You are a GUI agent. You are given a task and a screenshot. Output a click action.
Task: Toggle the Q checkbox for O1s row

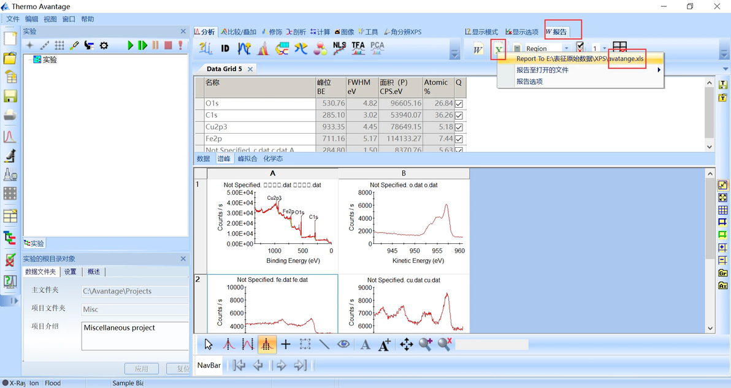(459, 104)
